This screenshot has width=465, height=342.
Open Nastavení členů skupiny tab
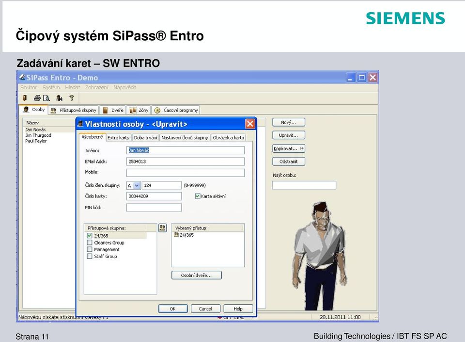coord(185,137)
